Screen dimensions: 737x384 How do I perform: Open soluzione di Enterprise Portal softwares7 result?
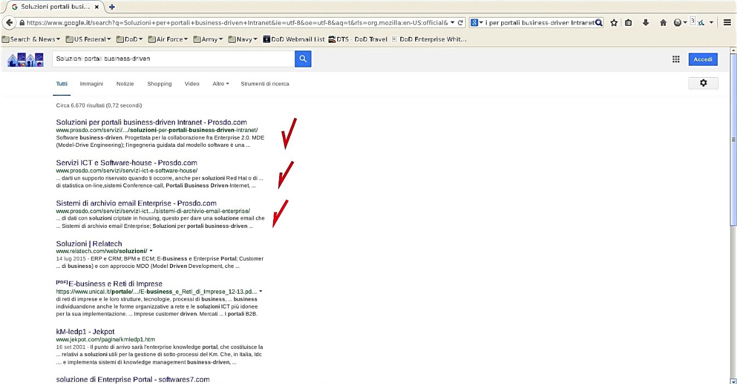[x=133, y=380]
